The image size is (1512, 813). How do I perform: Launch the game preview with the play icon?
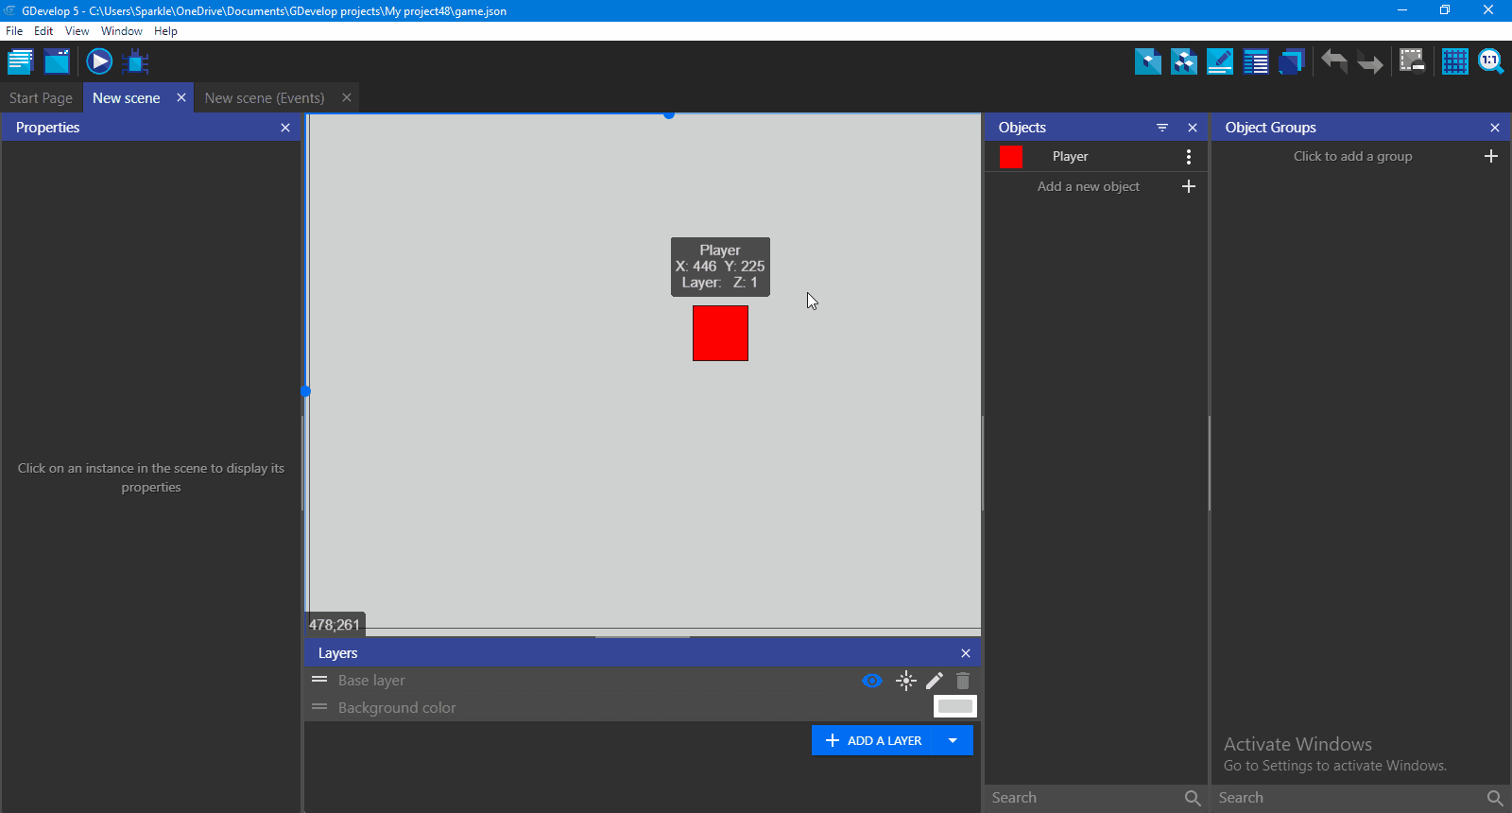point(99,62)
